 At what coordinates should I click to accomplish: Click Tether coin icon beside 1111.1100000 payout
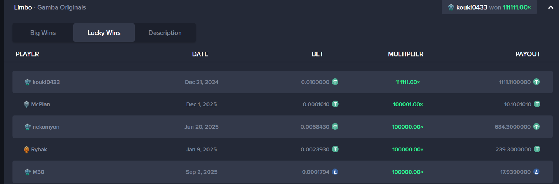pyautogui.click(x=536, y=82)
